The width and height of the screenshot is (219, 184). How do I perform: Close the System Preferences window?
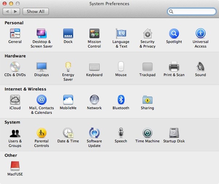(5, 4)
